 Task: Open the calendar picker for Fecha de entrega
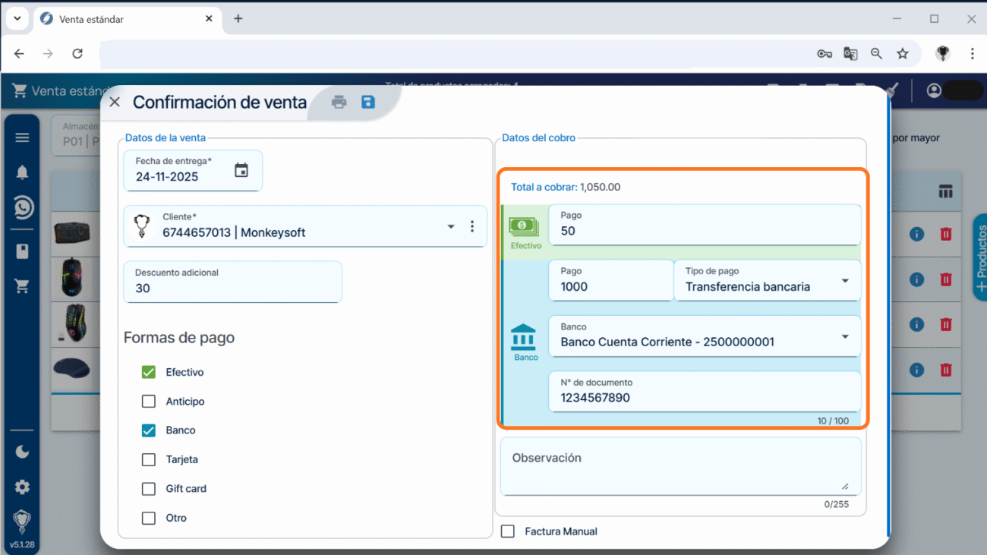coord(241,171)
